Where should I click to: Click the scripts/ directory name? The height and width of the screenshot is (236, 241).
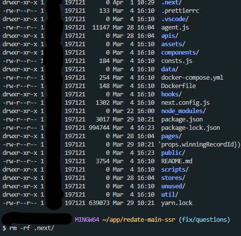[x=175, y=170]
